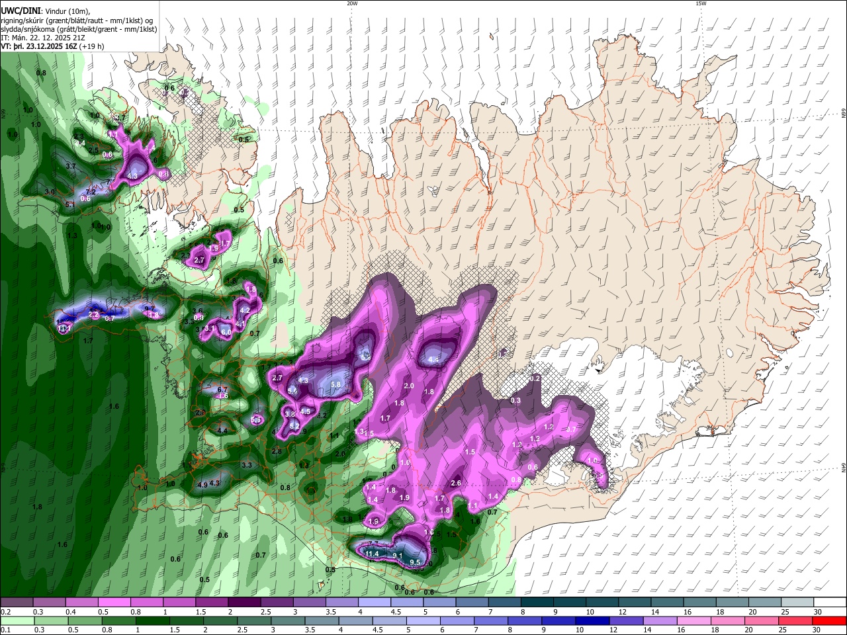The width and height of the screenshot is (847, 635).
Task: Click the 3.0 value on the far-west Westfjords
Action: click(x=50, y=191)
